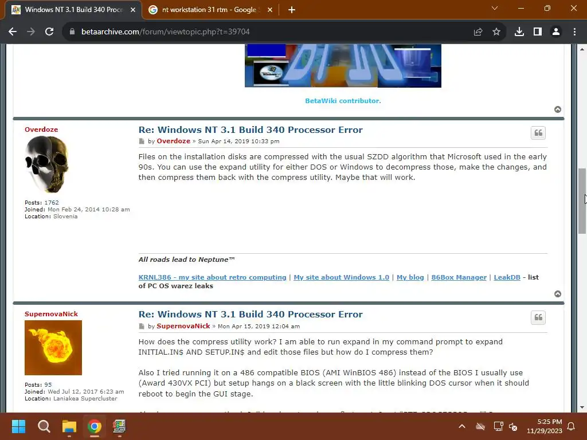Screen dimensions: 587x440
Task: Open a new browser tab
Action: tap(292, 10)
